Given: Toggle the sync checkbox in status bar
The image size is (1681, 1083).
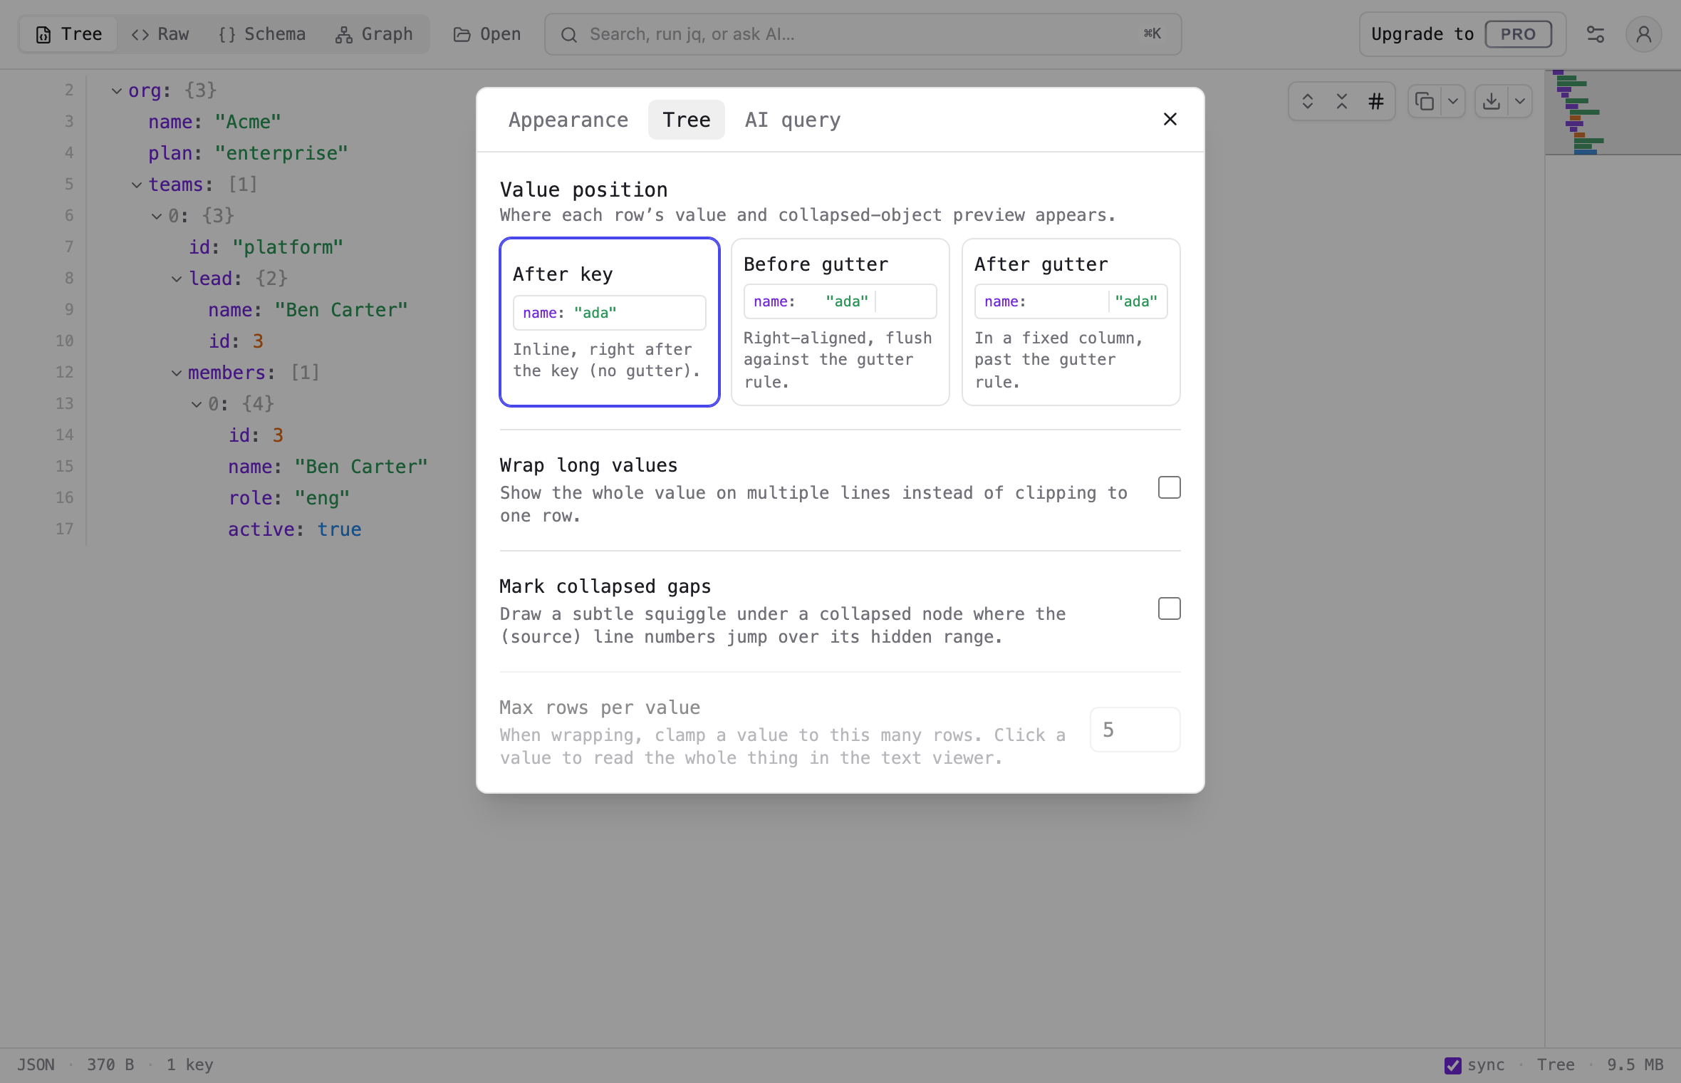Looking at the screenshot, I should pyautogui.click(x=1453, y=1065).
